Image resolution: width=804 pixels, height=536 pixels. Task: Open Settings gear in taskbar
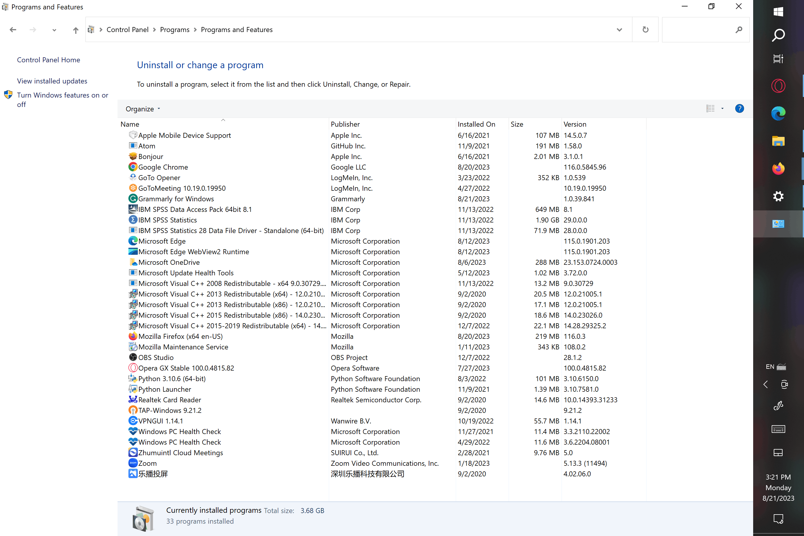coord(778,196)
